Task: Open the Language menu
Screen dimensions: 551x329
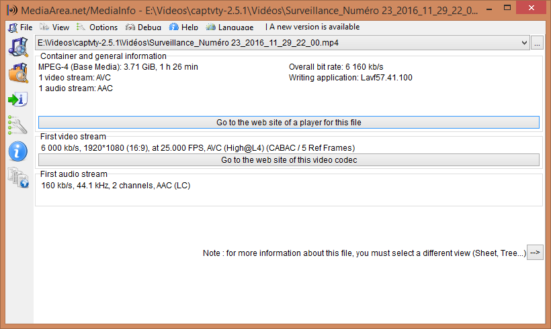Action: tap(230, 27)
